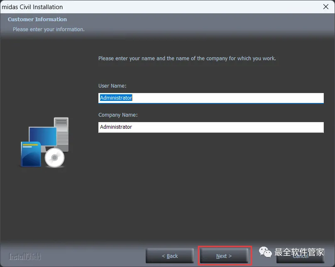Select the Company Name text field
This screenshot has width=335, height=267.
(211, 127)
